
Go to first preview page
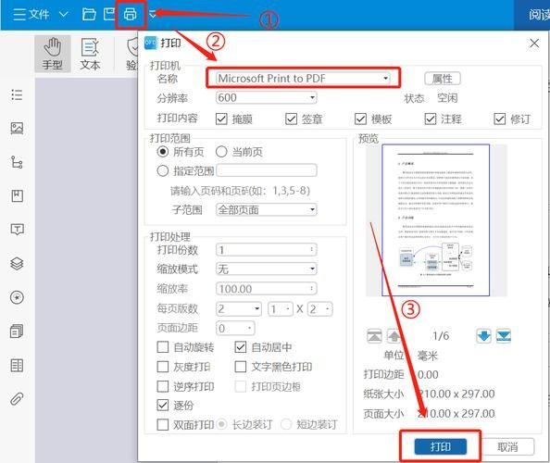pyautogui.click(x=374, y=336)
